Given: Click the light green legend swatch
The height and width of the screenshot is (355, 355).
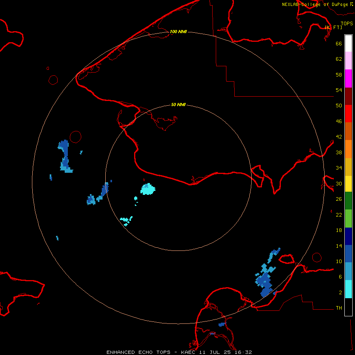Looking at the screenshot, I should [x=348, y=219].
